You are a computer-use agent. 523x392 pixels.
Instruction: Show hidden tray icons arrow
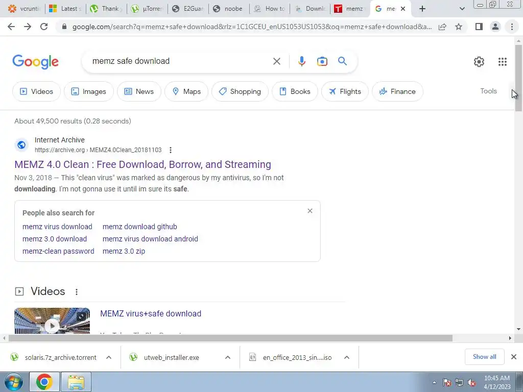(434, 383)
